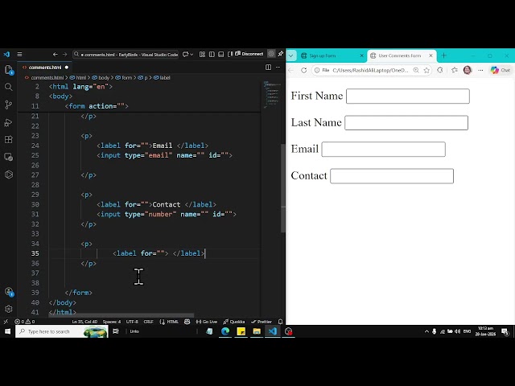
Task: Split the editor to the right
Action: tap(268, 68)
